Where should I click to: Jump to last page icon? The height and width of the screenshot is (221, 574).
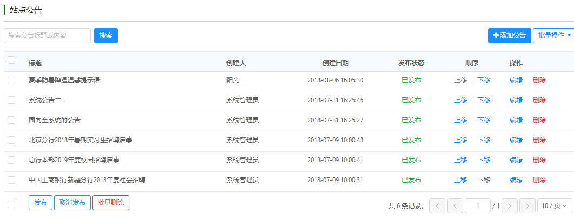coord(527,206)
